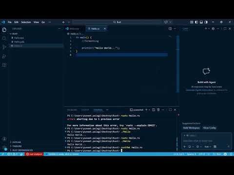Open Run and Debug view

tap(4, 56)
